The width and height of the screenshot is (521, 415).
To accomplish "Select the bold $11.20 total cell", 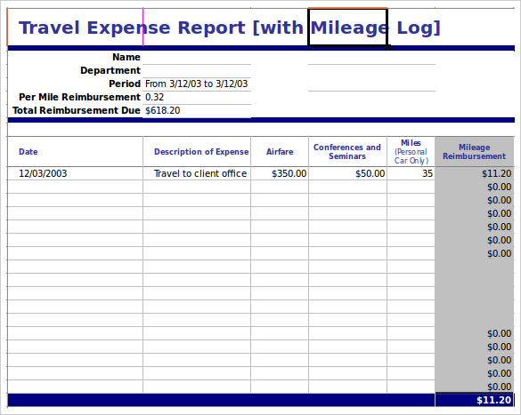I will [474, 400].
